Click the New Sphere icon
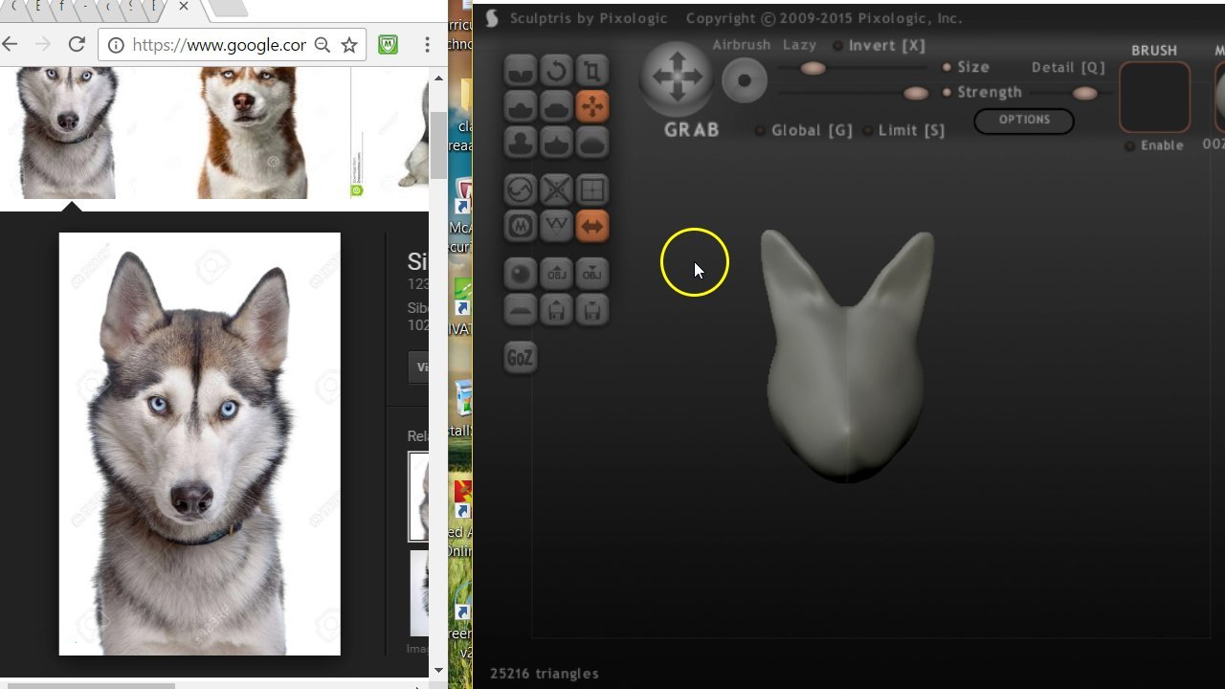The height and width of the screenshot is (689, 1225). [521, 274]
